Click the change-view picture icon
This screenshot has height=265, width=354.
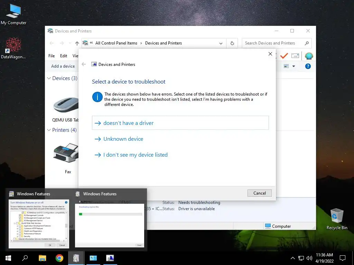[x=286, y=66]
